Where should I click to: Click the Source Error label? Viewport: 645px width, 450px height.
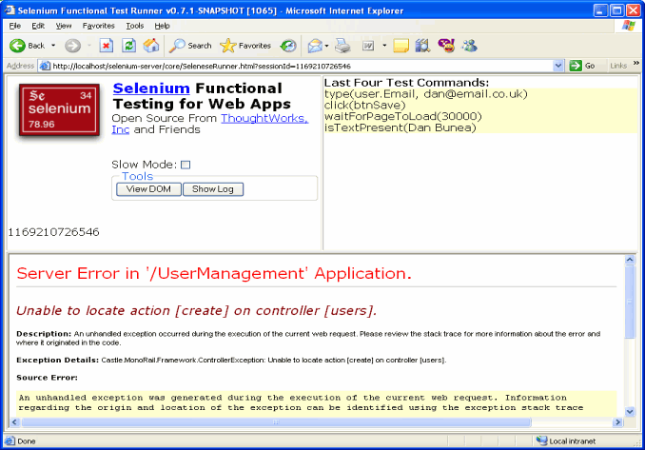pyautogui.click(x=47, y=378)
